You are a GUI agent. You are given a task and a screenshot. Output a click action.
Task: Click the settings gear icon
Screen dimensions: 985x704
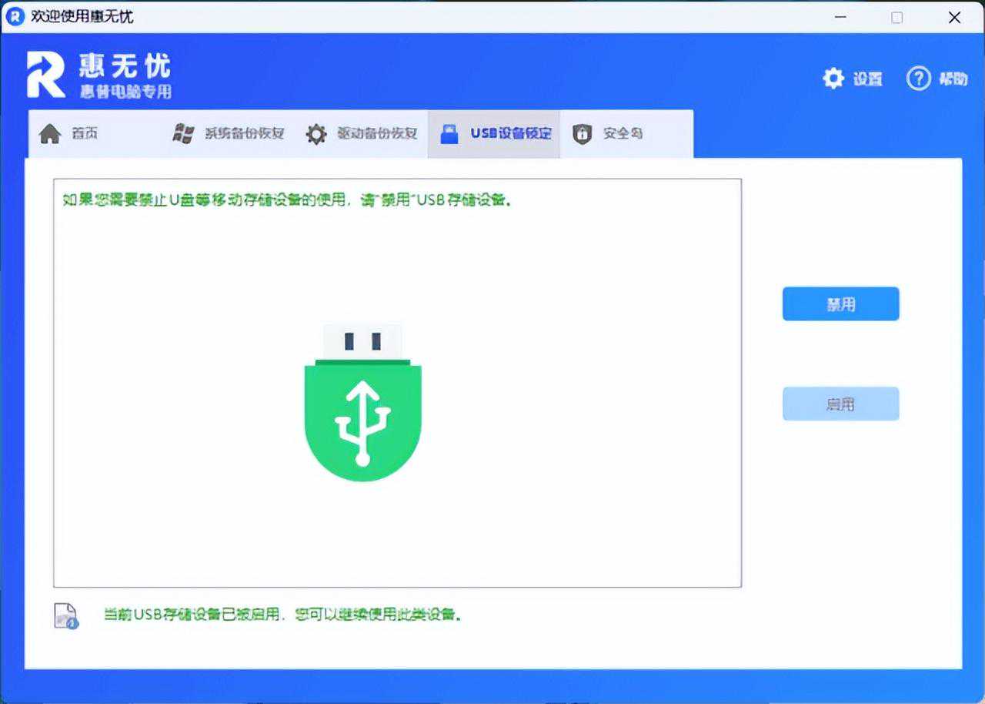click(833, 79)
